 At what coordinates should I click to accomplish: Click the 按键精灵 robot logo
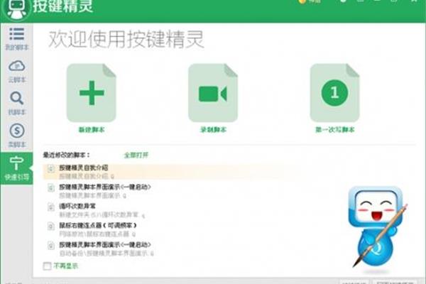click(16, 9)
